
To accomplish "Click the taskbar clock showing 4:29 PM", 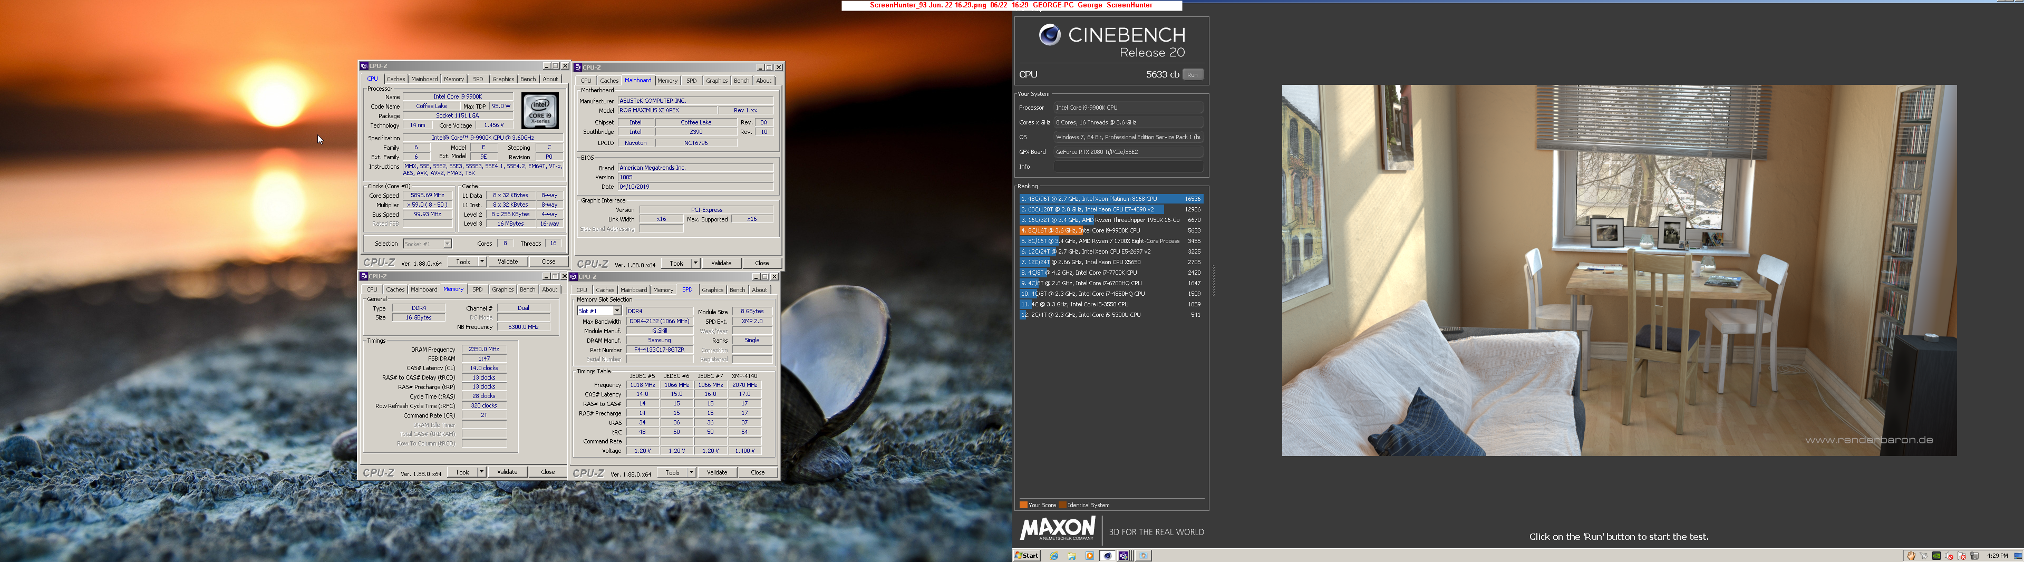I will 1997,556.
